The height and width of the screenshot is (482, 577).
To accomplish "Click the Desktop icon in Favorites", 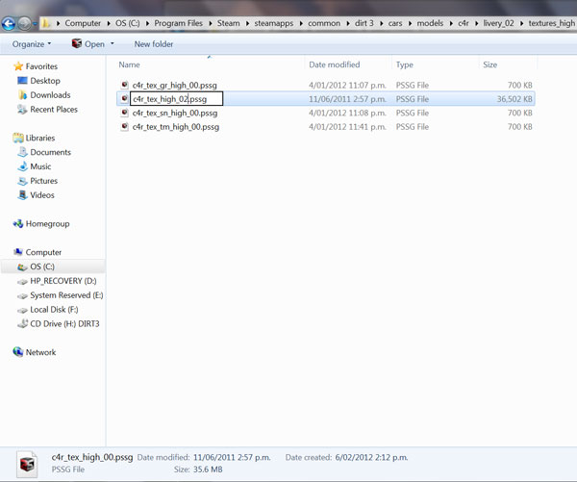I will [x=22, y=81].
